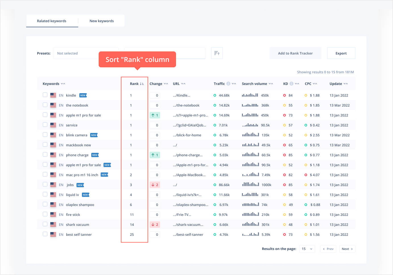Click the down-2 change indicator for jobs

click(155, 185)
